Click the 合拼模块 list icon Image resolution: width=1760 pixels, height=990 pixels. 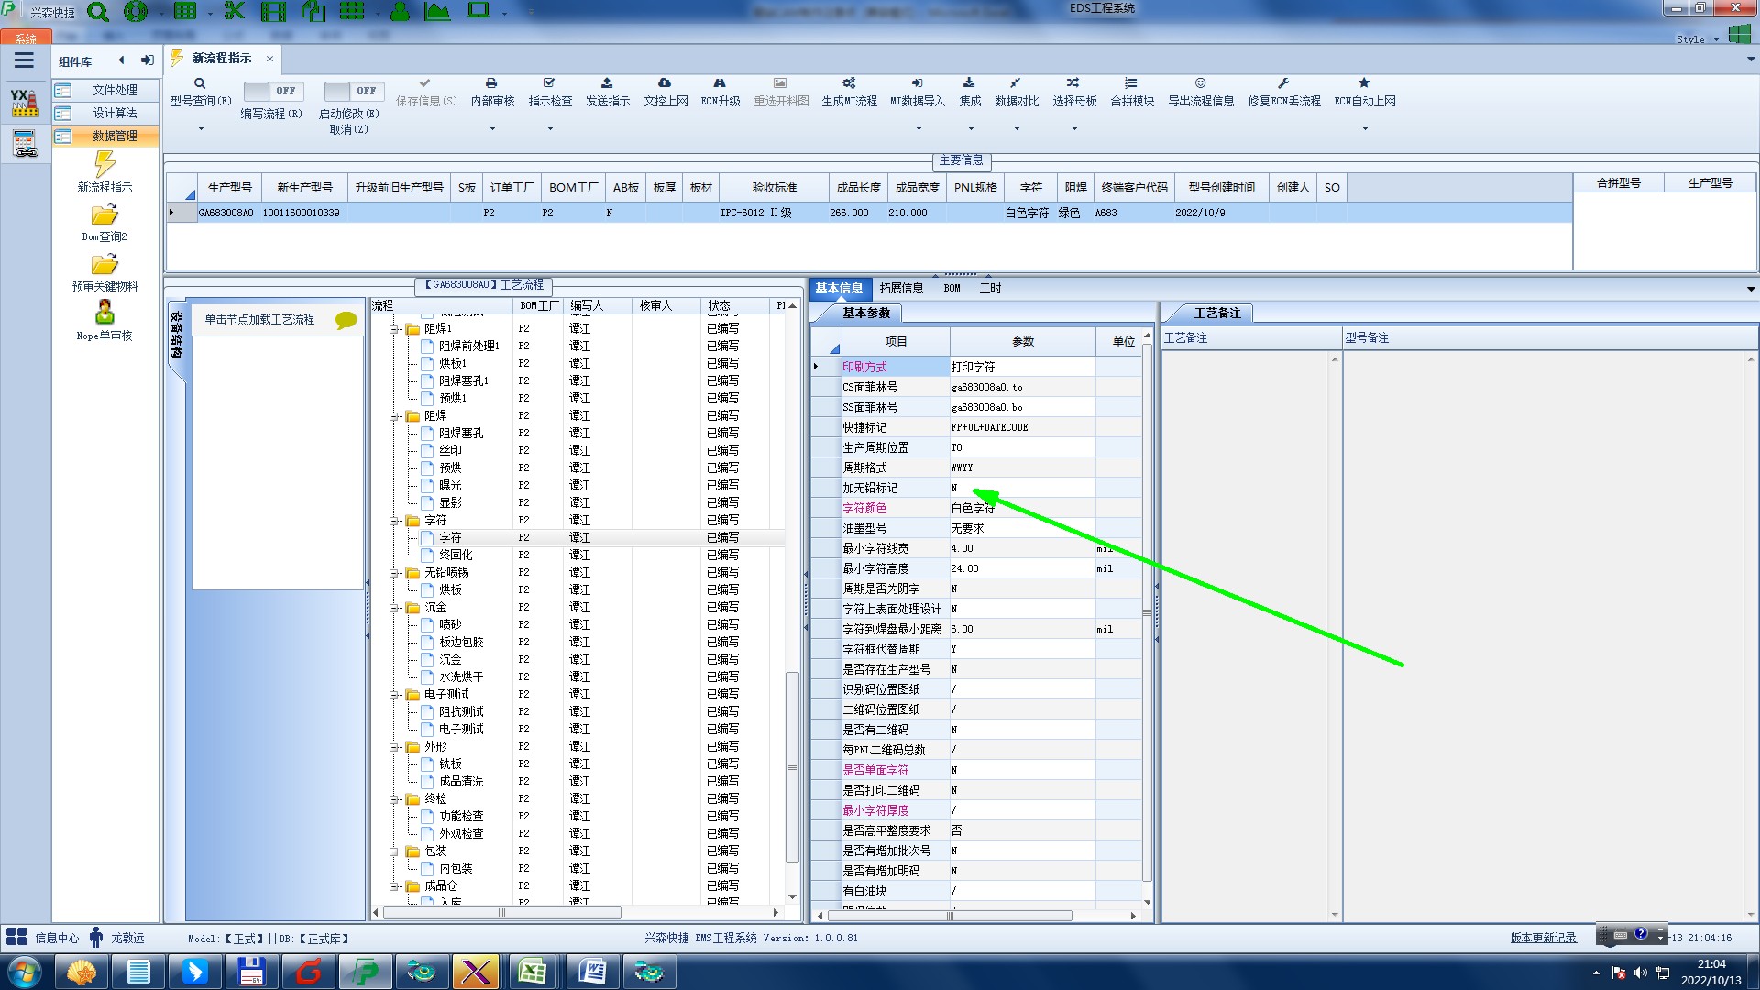(1131, 83)
